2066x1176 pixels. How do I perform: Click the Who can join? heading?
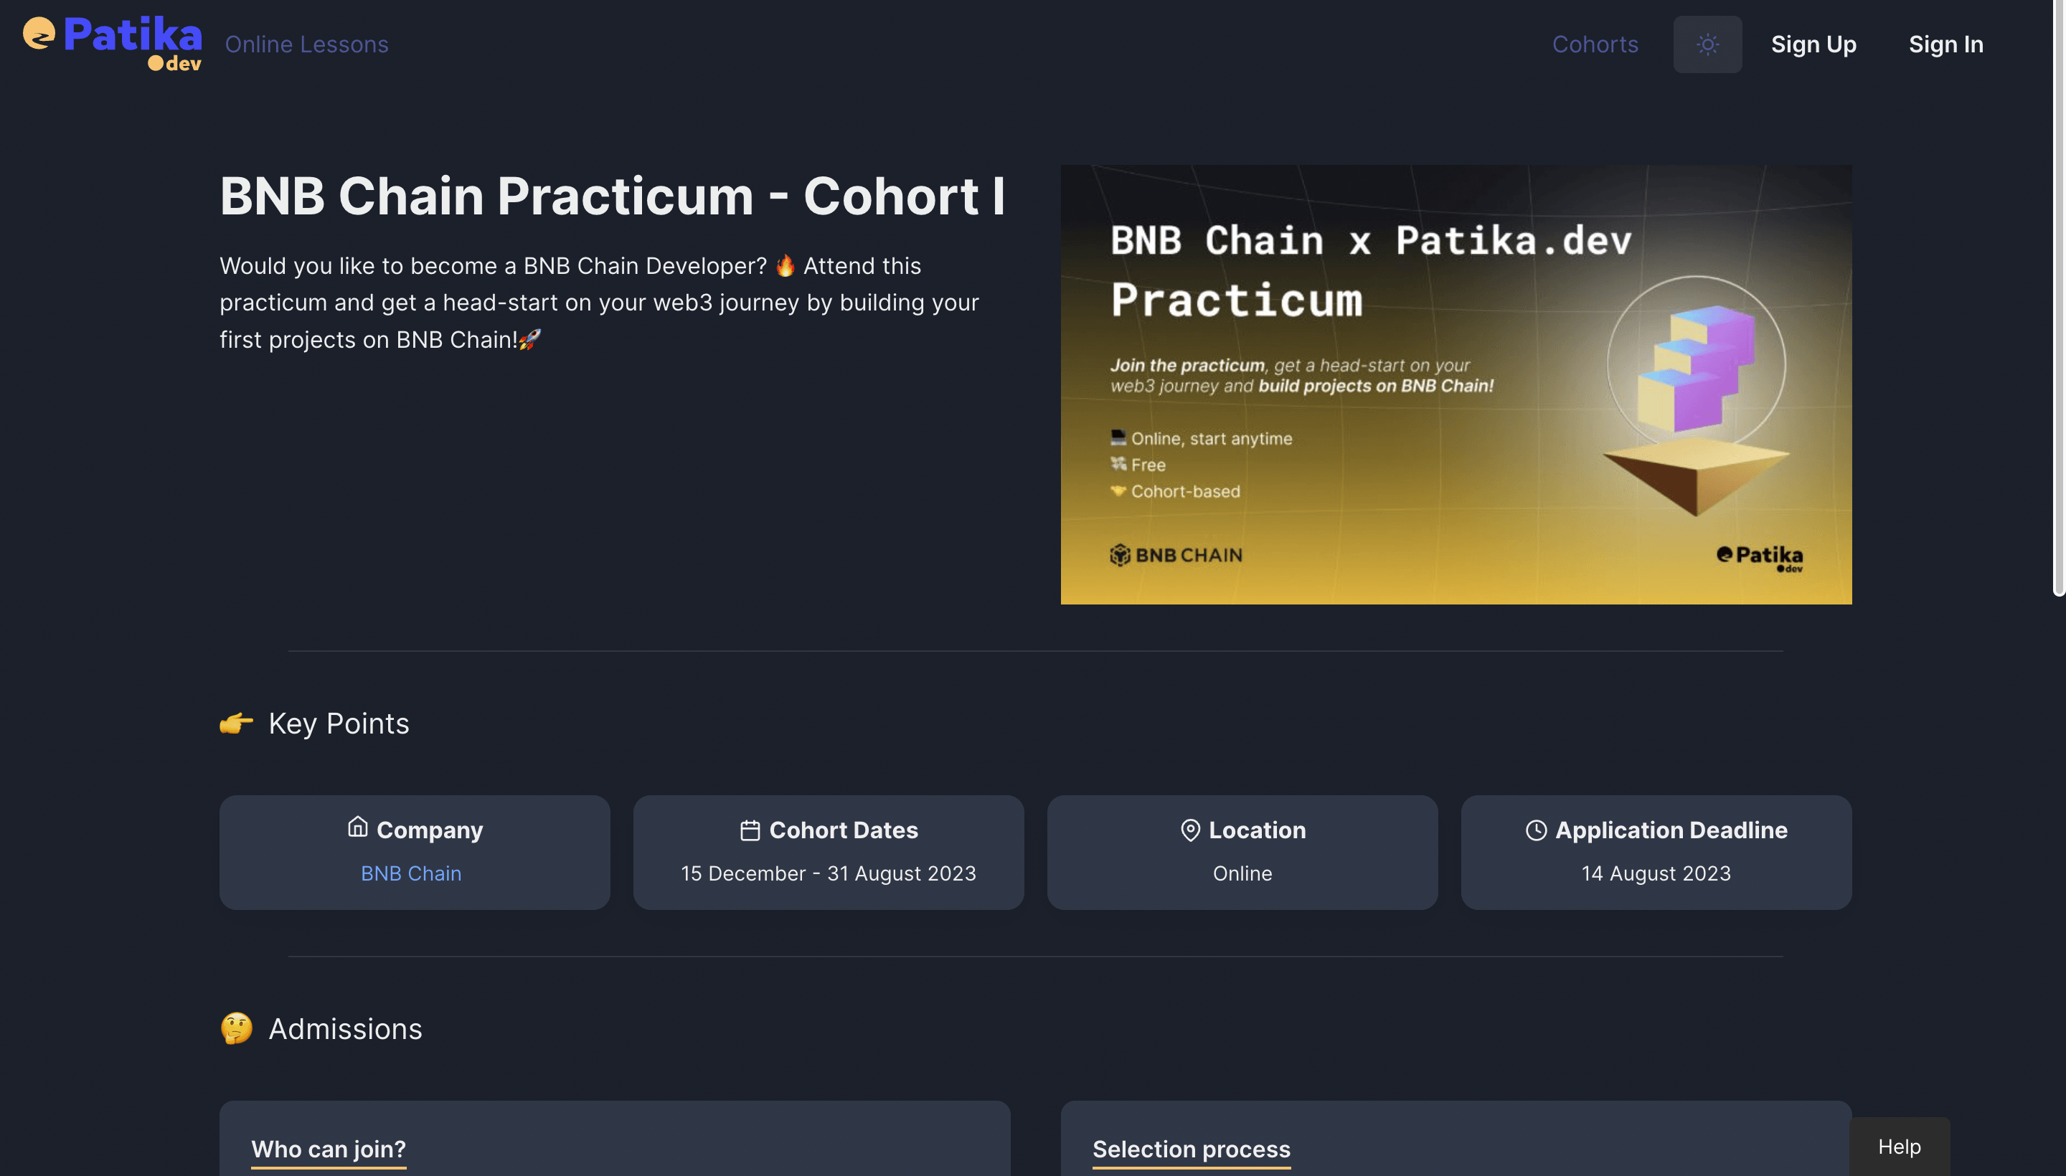pos(328,1149)
